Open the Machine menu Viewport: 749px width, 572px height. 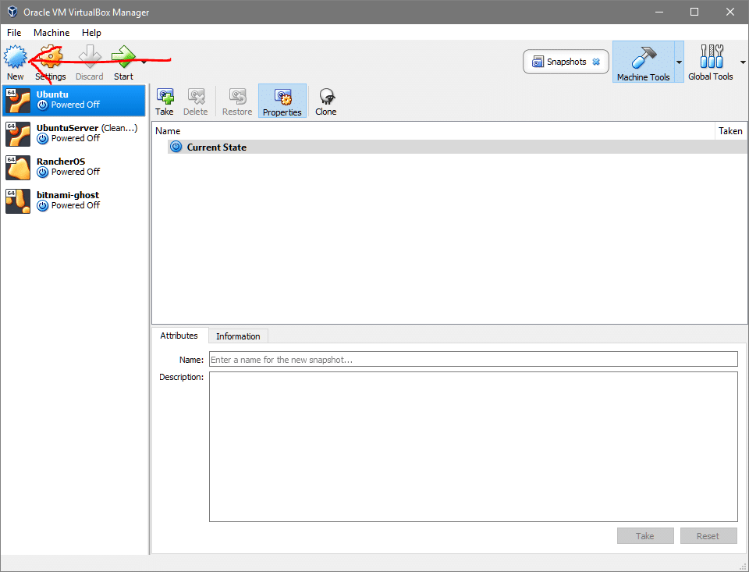[x=51, y=33]
